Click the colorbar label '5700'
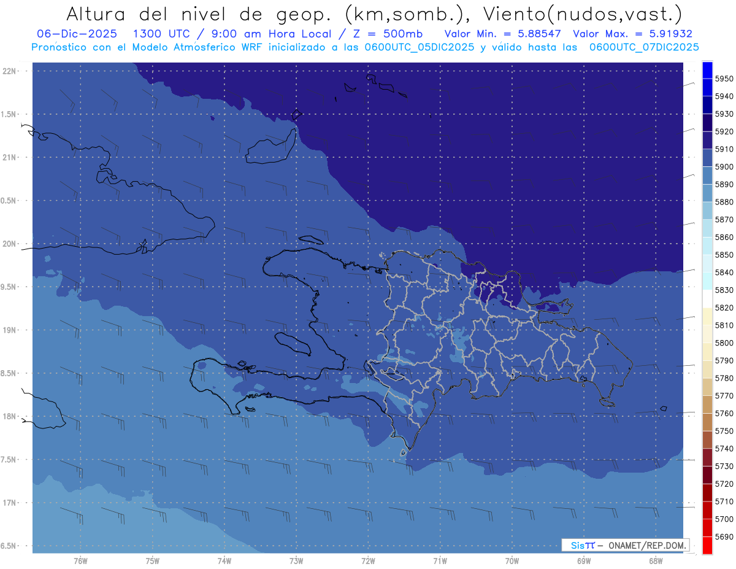This screenshot has width=736, height=569. pos(724,519)
